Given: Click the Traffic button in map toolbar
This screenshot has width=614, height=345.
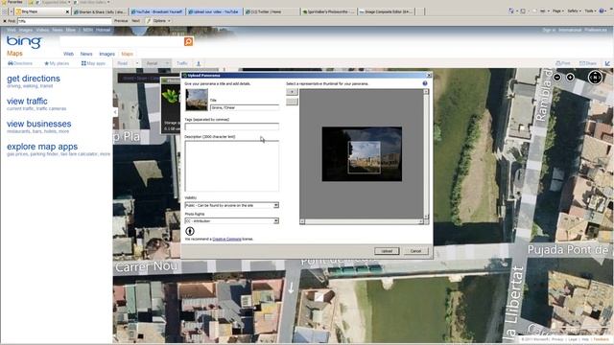Looking at the screenshot, I should [182, 63].
